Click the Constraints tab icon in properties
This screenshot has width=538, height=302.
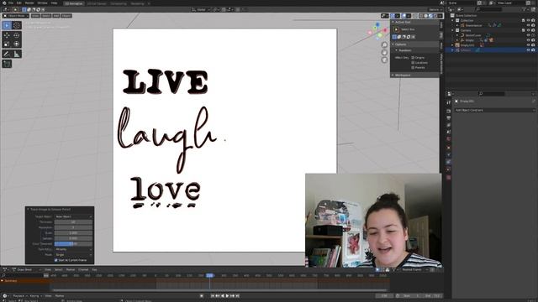448,162
